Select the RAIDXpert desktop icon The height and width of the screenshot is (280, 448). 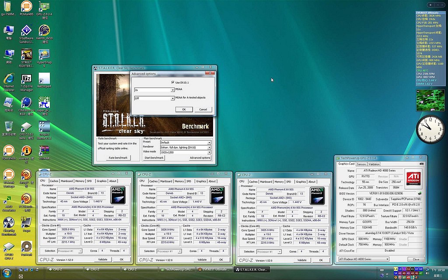[44, 80]
